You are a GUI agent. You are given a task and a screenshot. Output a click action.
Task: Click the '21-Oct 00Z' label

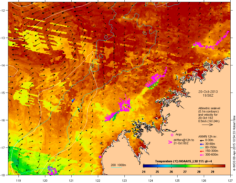tap(181, 143)
